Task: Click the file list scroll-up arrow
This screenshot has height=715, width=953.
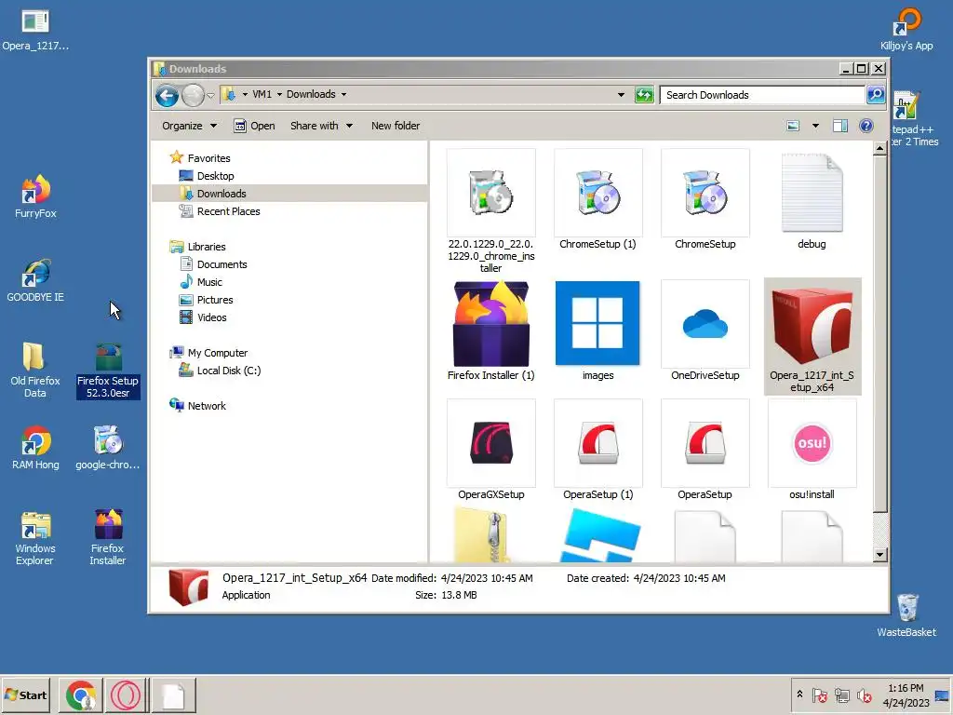Action: (x=879, y=148)
